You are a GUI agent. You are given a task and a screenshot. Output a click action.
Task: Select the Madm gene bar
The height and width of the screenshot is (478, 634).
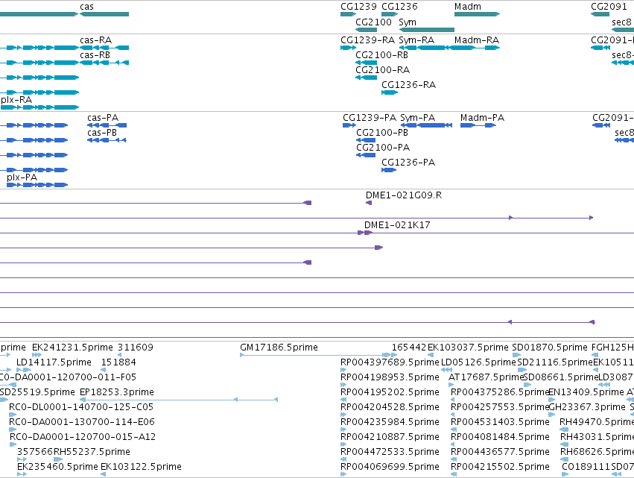[x=477, y=14]
